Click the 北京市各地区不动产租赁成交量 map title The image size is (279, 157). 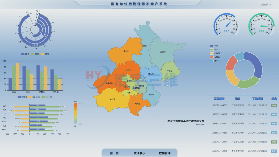click(x=186, y=121)
